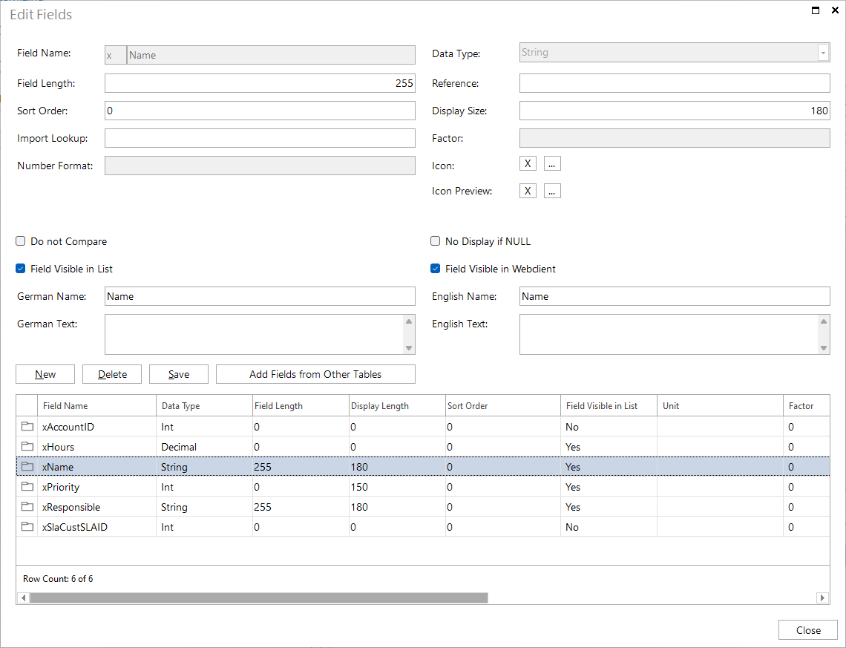Select the xHours row

(x=423, y=447)
